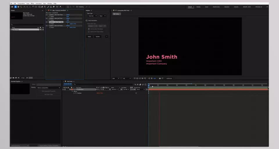
Task: Open the Window menu
Action: click(50, 3)
